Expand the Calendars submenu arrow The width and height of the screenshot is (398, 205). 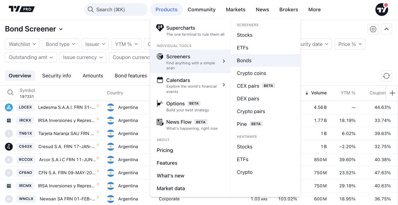click(224, 85)
